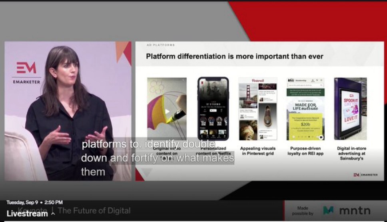Click the Livestream label
This screenshot has width=387, height=222.
(27, 214)
